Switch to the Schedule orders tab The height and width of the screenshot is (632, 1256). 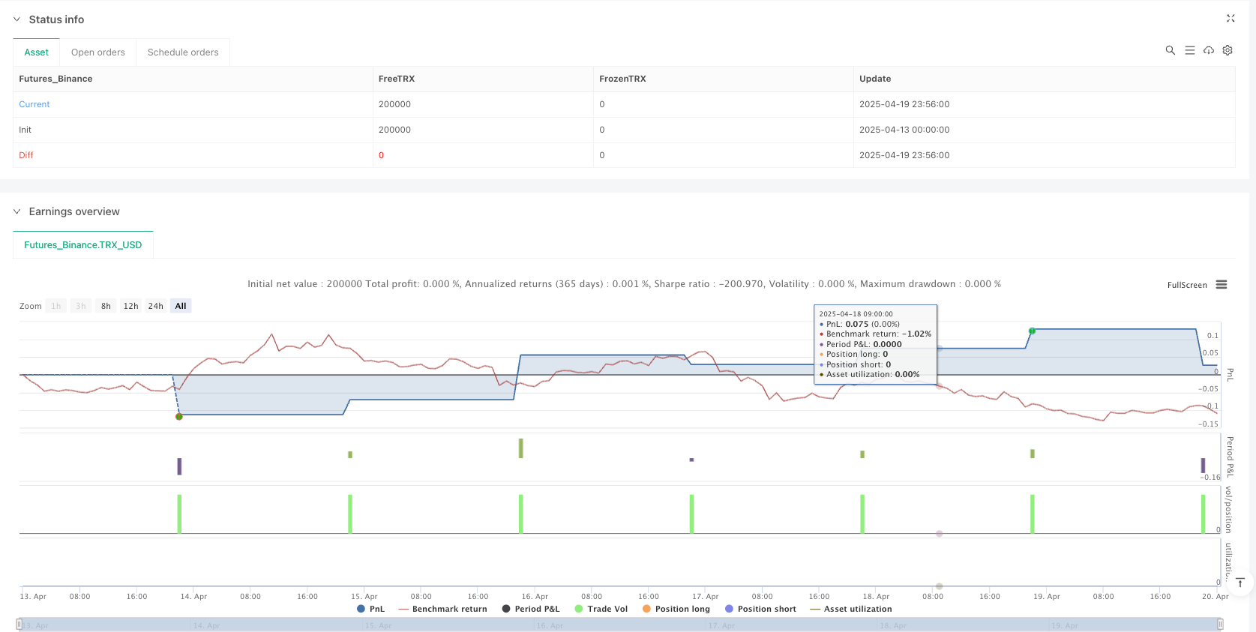[x=183, y=52]
